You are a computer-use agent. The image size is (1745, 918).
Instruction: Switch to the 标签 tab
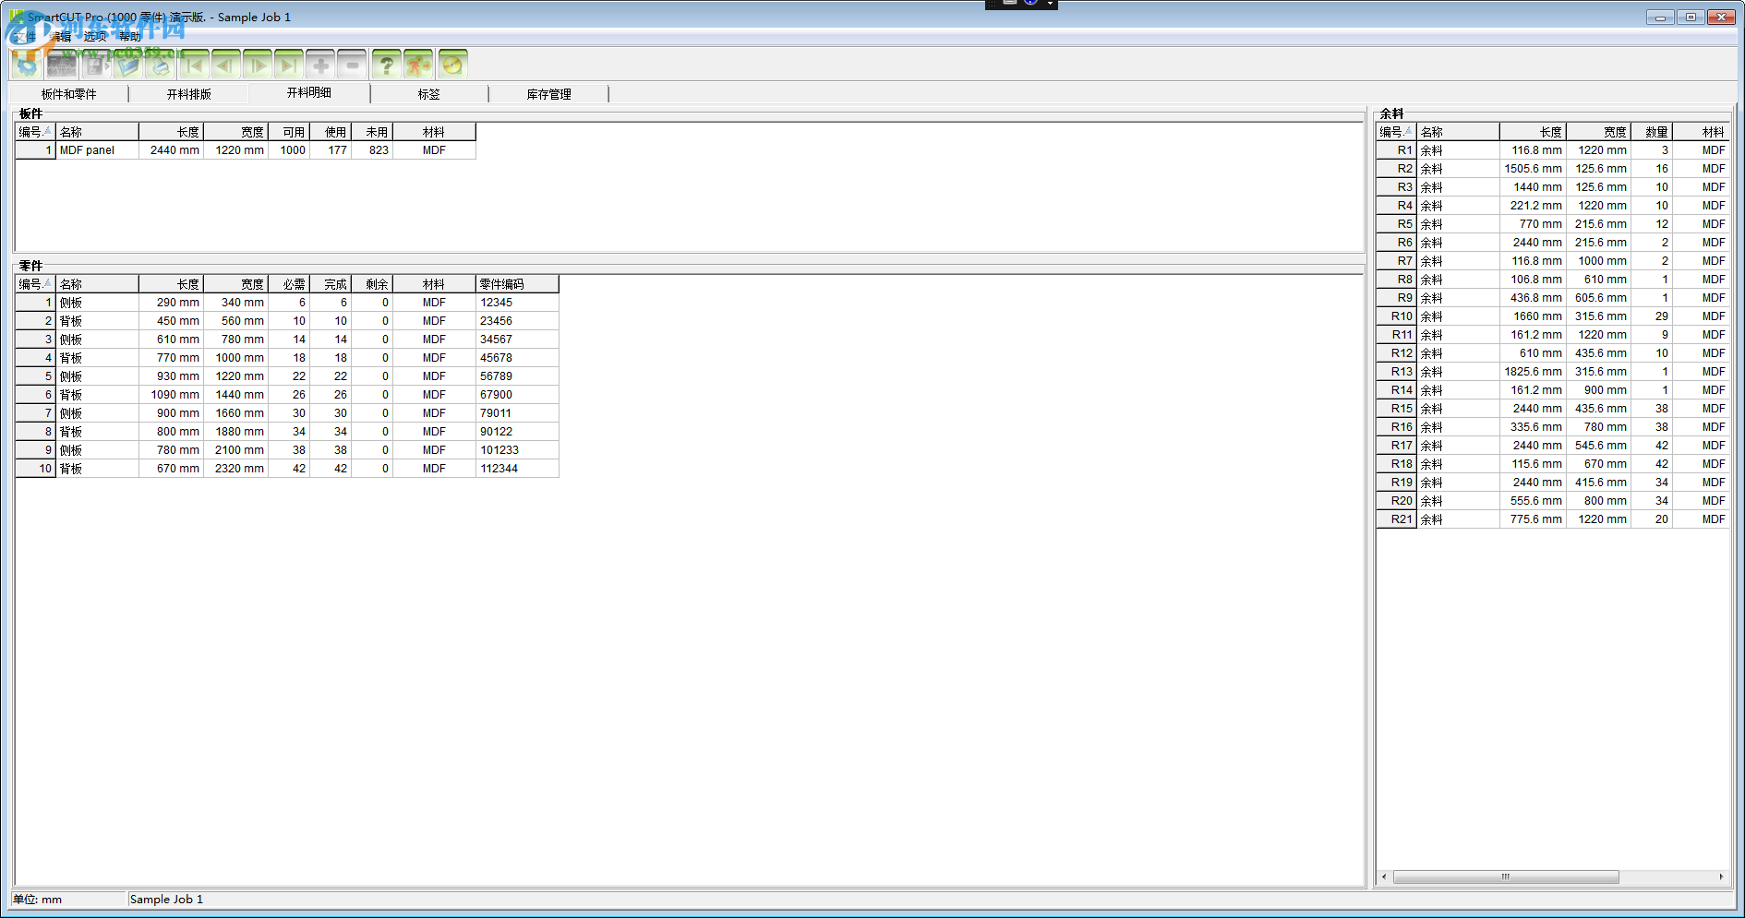tap(429, 94)
